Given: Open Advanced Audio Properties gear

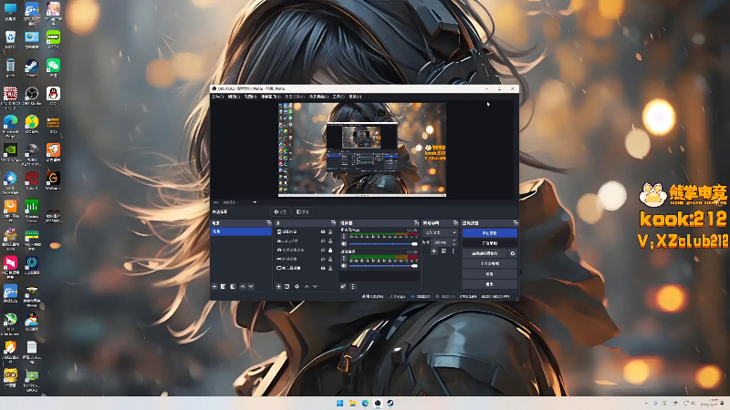Looking at the screenshot, I should [x=343, y=287].
